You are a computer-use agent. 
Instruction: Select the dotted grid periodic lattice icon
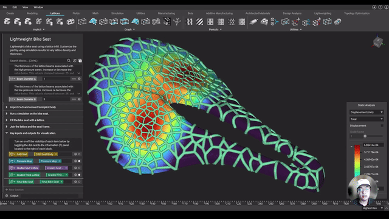(x=231, y=22)
